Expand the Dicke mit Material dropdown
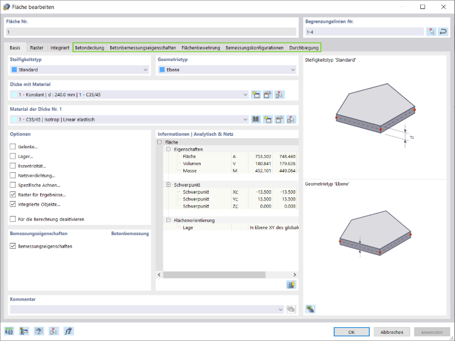 pos(245,95)
